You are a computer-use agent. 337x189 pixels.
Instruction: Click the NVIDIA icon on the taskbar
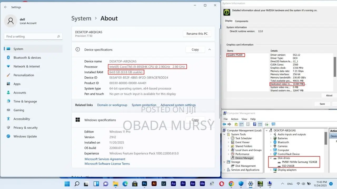[260, 184]
